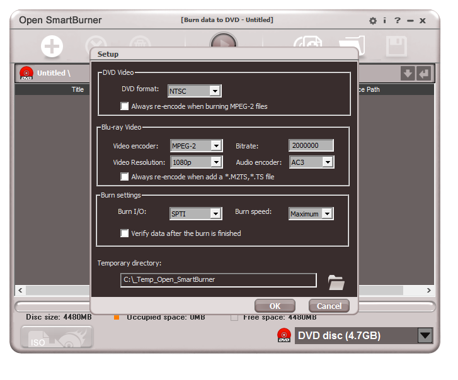
Task: Click the return arrow icon in path bar
Action: click(424, 73)
